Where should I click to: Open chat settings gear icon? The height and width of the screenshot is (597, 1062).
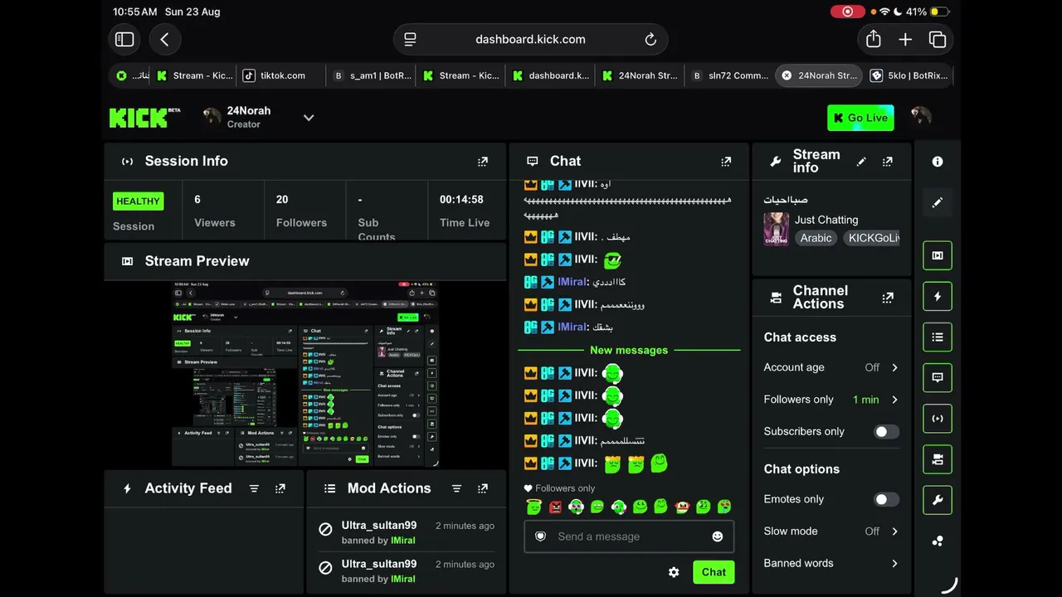[x=674, y=572]
